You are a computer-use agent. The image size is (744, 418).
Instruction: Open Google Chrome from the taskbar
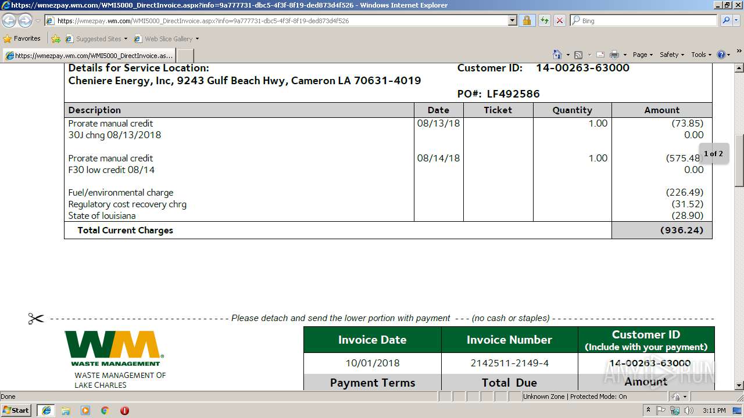(x=105, y=410)
